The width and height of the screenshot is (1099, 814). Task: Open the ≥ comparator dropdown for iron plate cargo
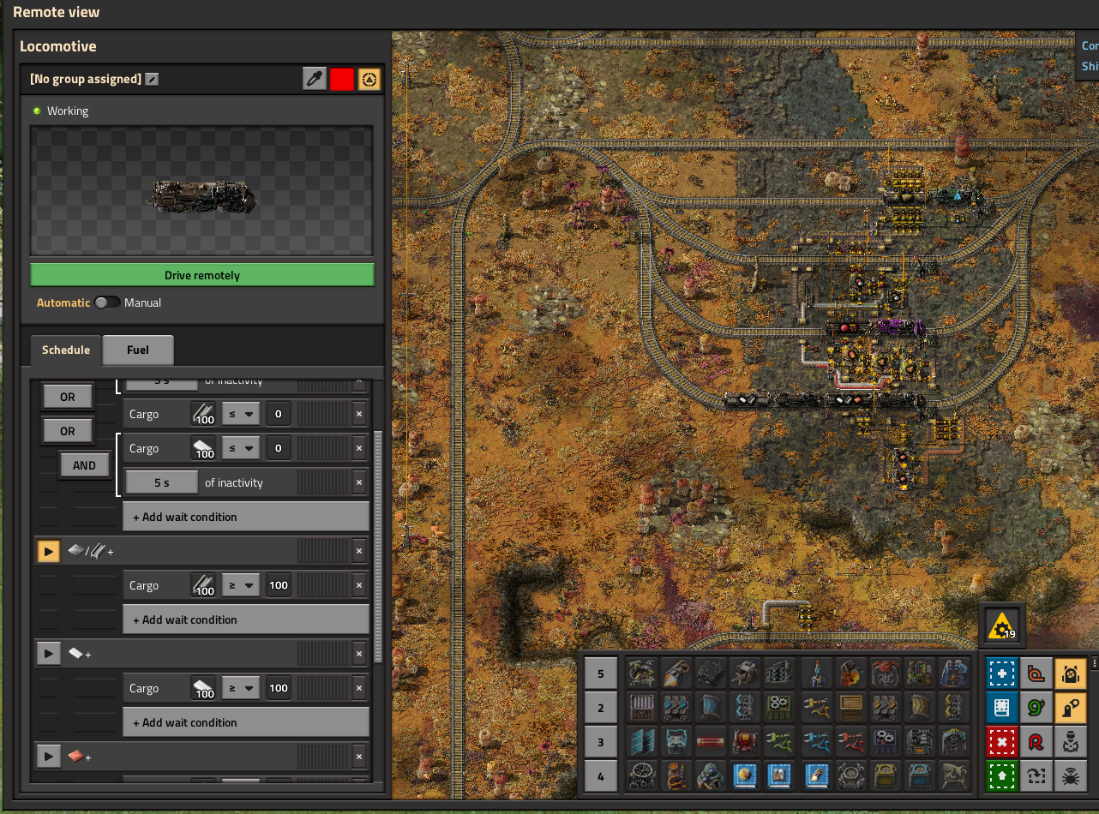coord(240,688)
